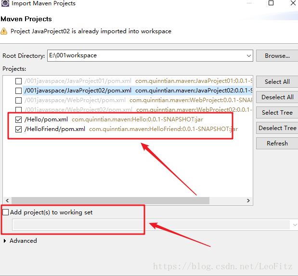Click the working set input field
298x276 pixels.
point(151,225)
